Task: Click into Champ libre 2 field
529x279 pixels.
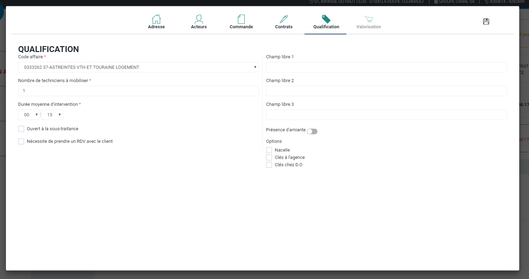Action: click(386, 91)
